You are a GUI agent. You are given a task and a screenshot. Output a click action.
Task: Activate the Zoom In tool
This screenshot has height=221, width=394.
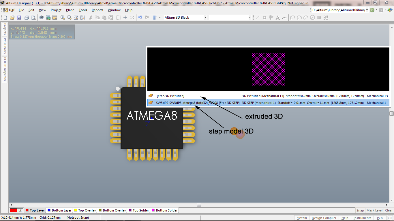(x=62, y=18)
